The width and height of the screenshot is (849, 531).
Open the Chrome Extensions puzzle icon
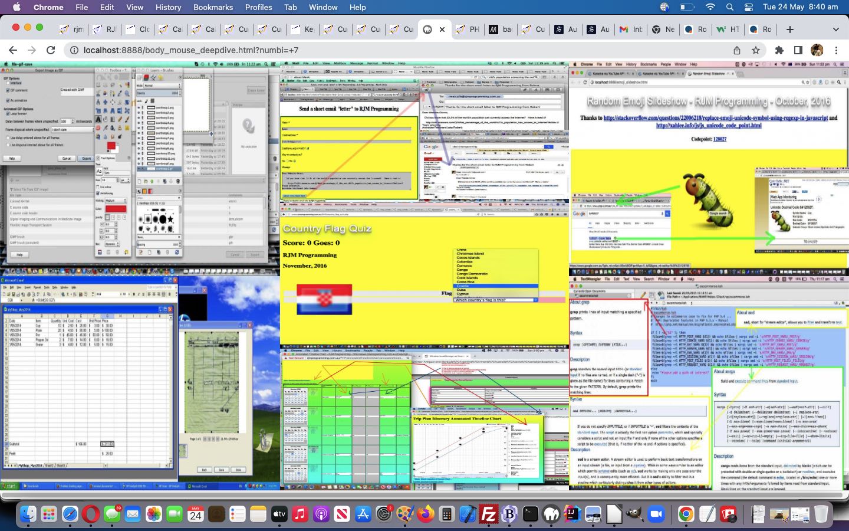point(779,50)
